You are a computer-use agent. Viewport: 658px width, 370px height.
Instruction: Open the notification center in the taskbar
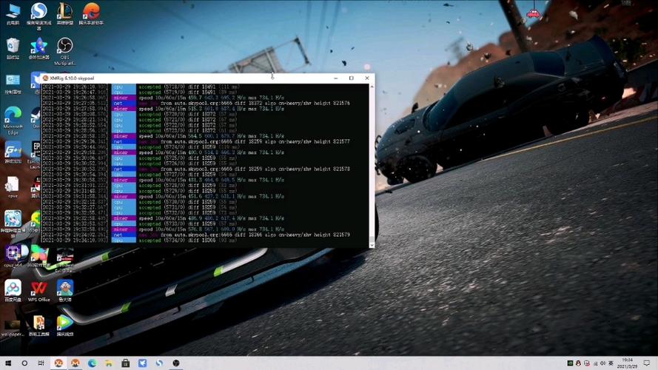point(647,363)
